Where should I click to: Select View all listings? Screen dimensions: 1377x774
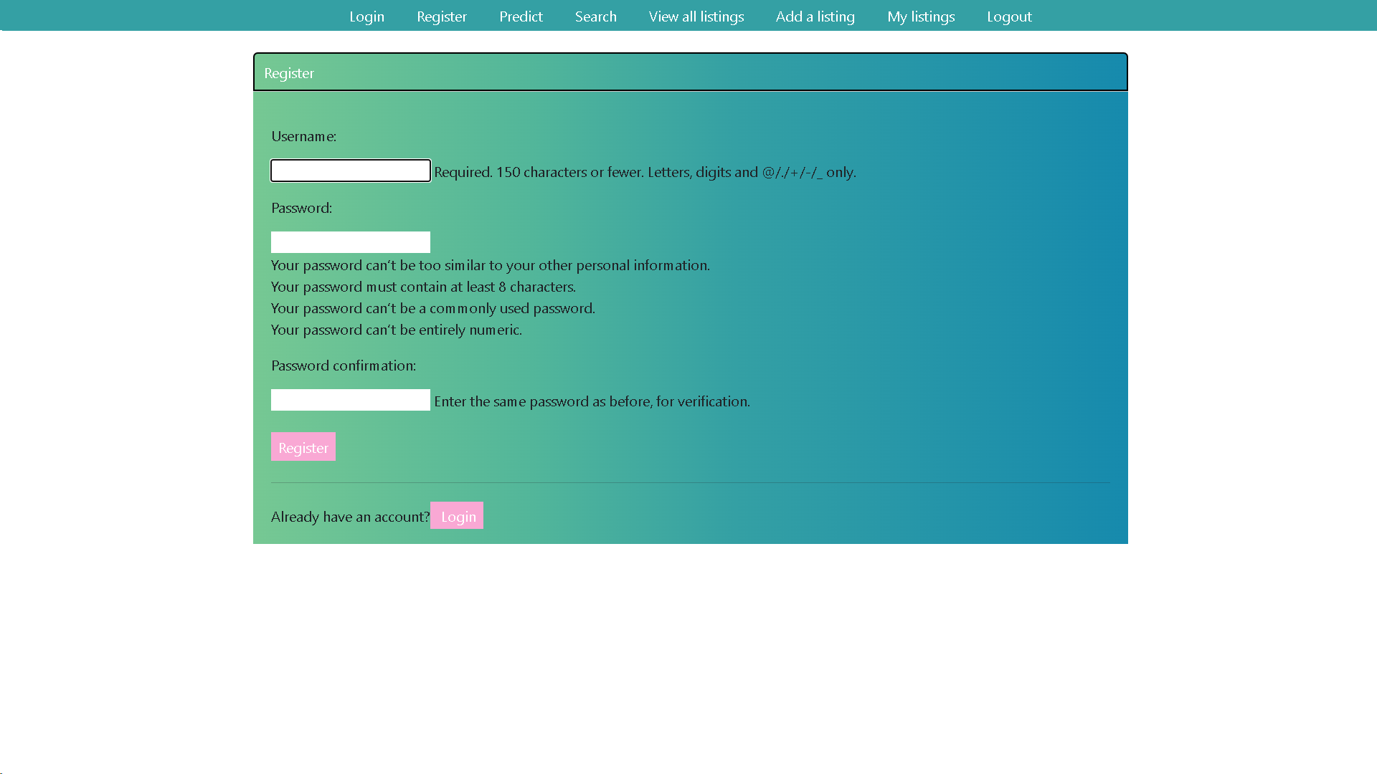tap(696, 16)
